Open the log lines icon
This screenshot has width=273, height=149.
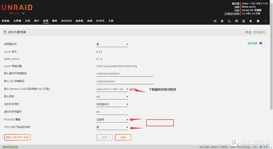(251, 21)
